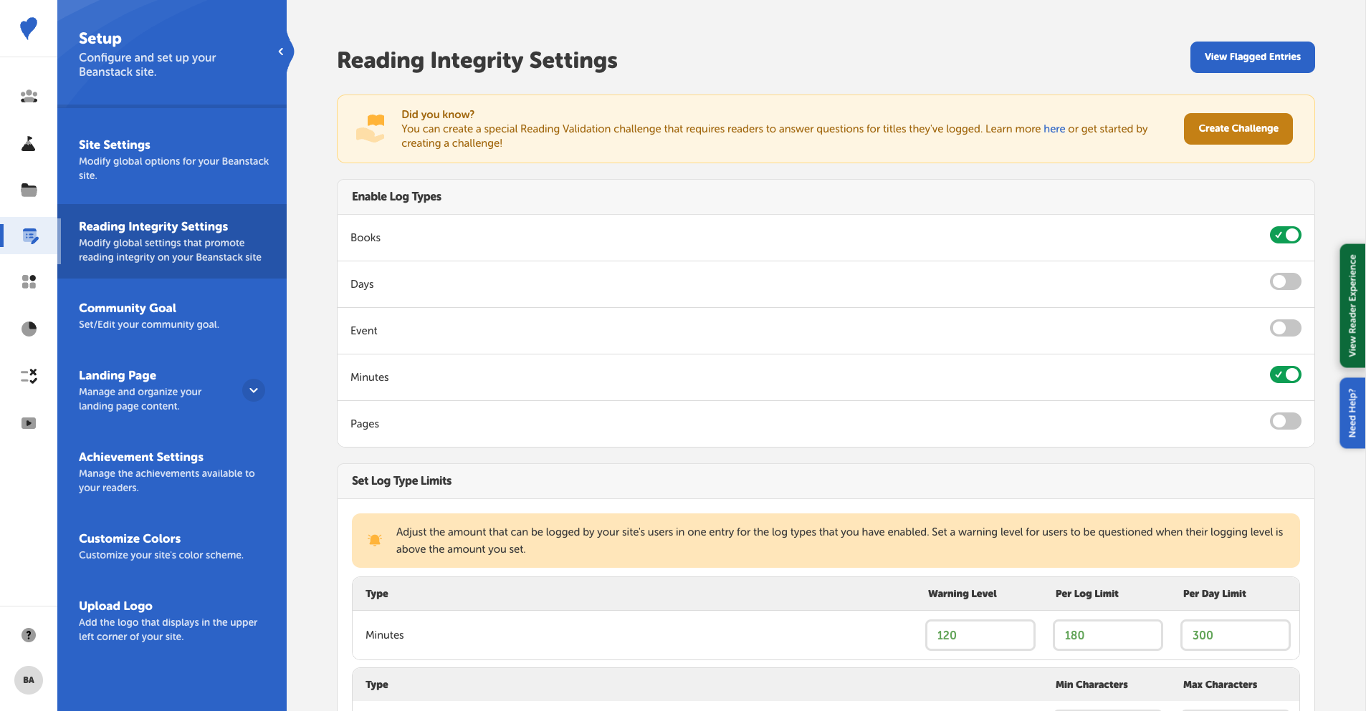Follow the 'here' learn more link
The width and height of the screenshot is (1366, 711).
1055,129
